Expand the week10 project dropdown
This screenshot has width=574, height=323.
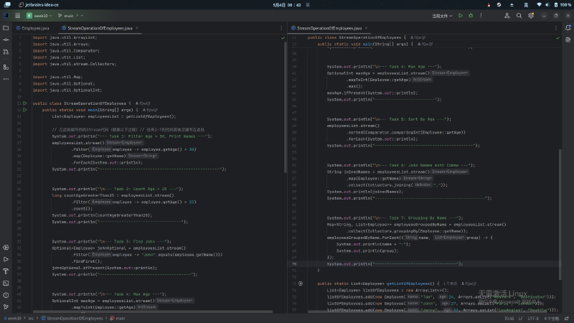pos(39,16)
